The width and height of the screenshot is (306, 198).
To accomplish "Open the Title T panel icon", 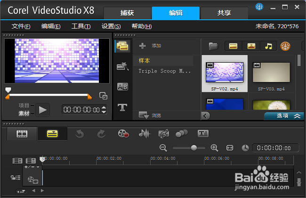I will pos(122,107).
